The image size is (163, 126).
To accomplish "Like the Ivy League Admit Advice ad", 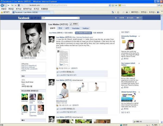I will click(x=125, y=87).
